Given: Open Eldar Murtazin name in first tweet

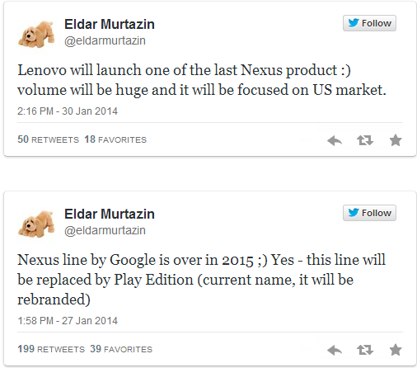Looking at the screenshot, I should (110, 24).
